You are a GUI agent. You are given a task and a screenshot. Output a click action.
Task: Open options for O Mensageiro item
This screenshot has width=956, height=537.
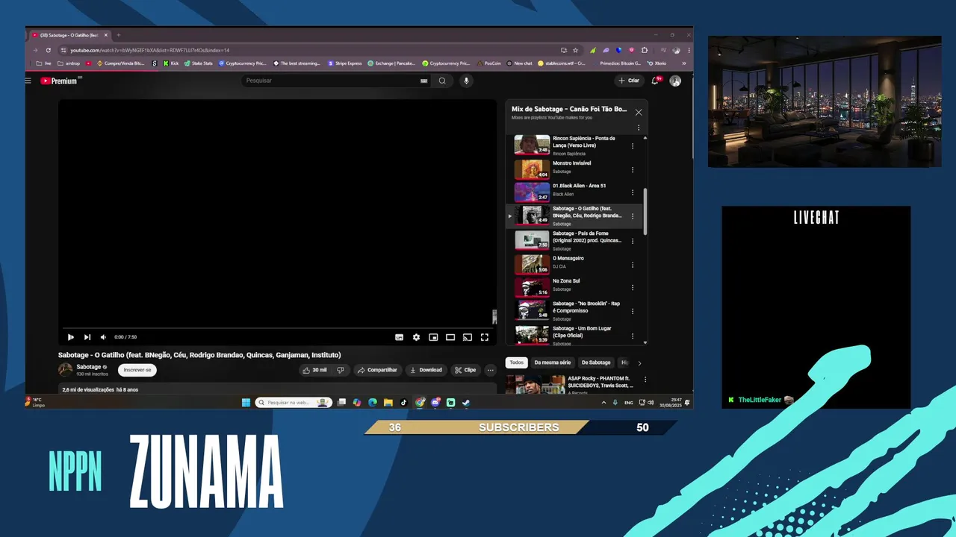click(633, 265)
